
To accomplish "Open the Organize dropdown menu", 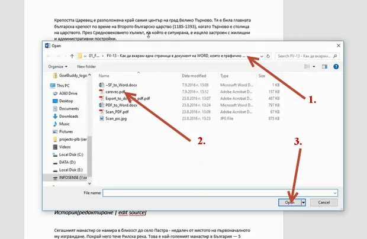I will pyautogui.click(x=57, y=67).
